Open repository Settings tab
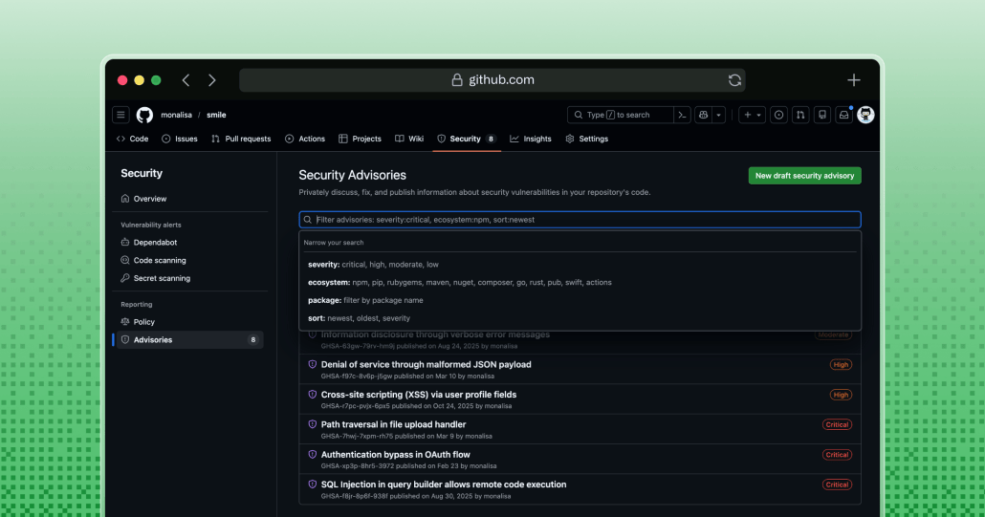985x517 pixels. coord(587,139)
